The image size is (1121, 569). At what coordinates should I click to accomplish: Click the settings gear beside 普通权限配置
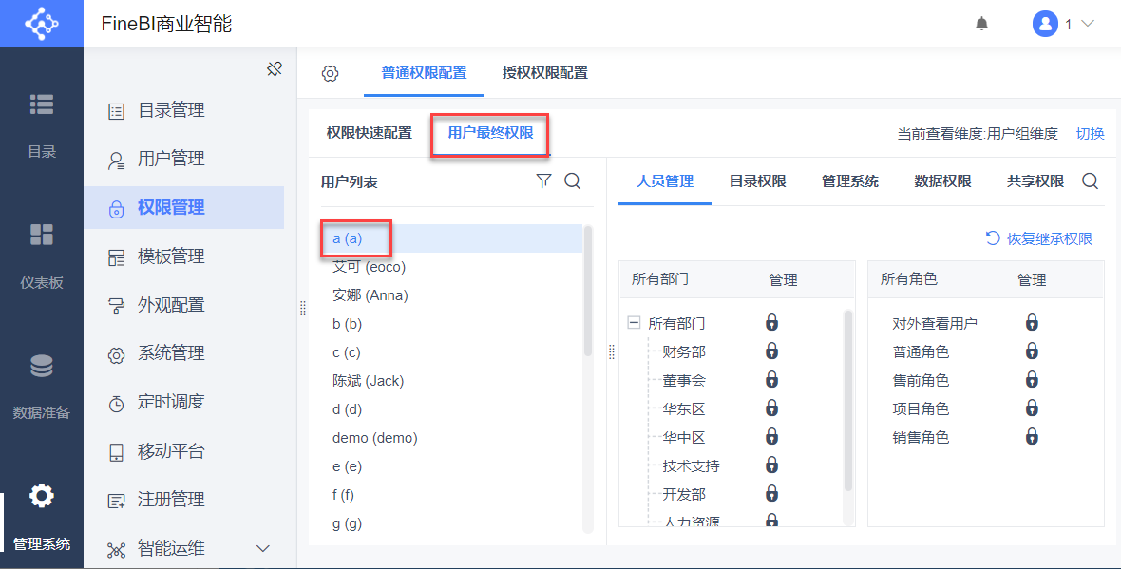pyautogui.click(x=330, y=73)
